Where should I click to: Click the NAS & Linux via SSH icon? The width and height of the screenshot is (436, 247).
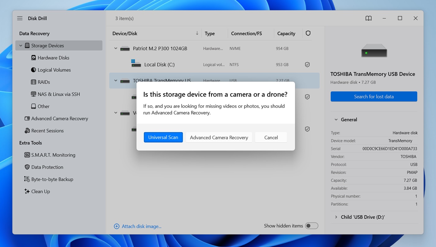[34, 94]
